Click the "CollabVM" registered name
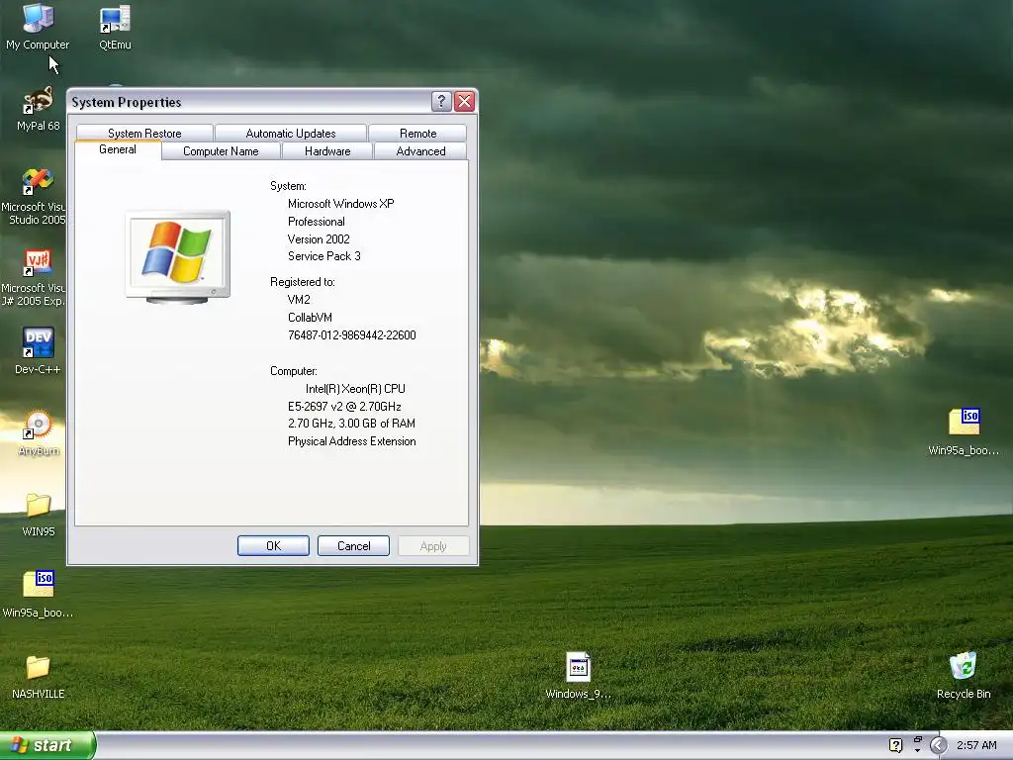Viewport: 1013px width, 760px height. click(310, 318)
